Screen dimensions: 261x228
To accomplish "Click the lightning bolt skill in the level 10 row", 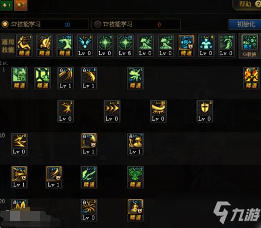I will (x=19, y=144).
